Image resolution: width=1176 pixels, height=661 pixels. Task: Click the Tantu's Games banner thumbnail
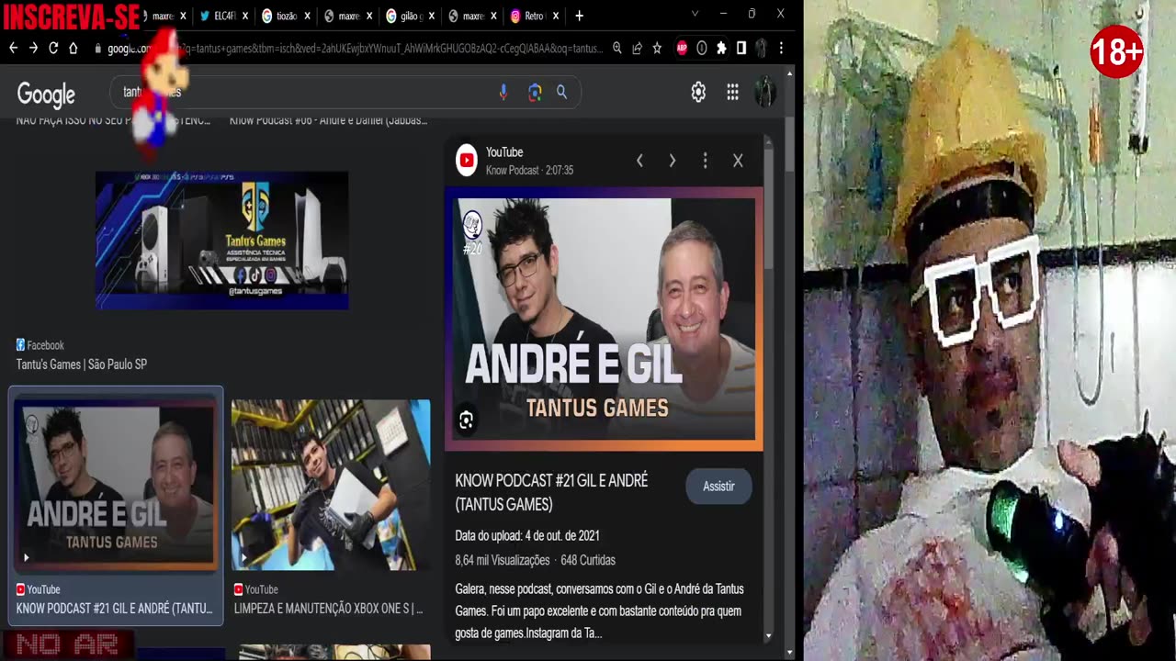(221, 240)
